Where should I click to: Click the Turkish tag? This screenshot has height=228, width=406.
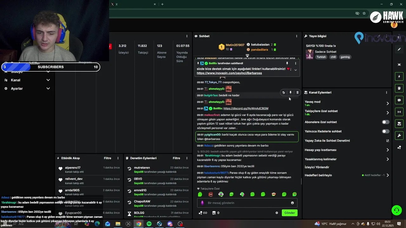(321, 57)
